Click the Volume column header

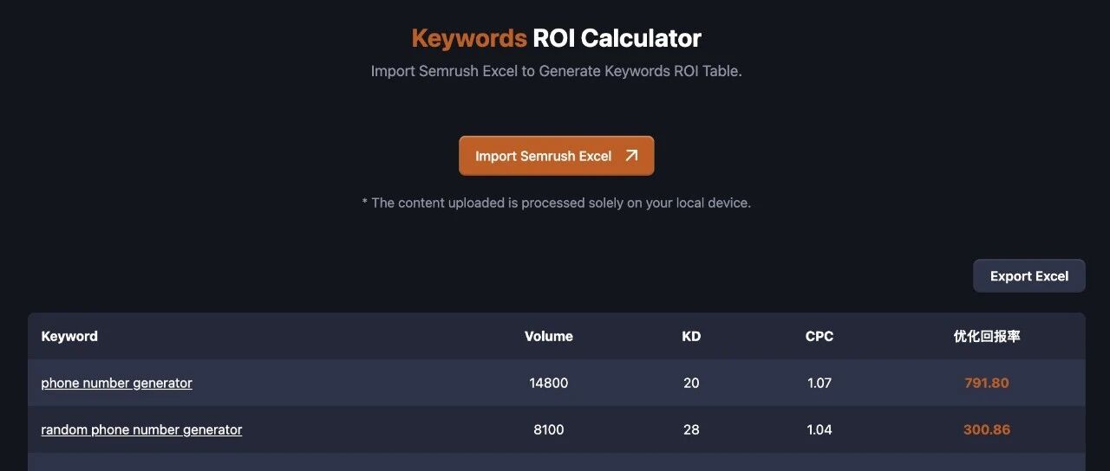[x=548, y=336]
